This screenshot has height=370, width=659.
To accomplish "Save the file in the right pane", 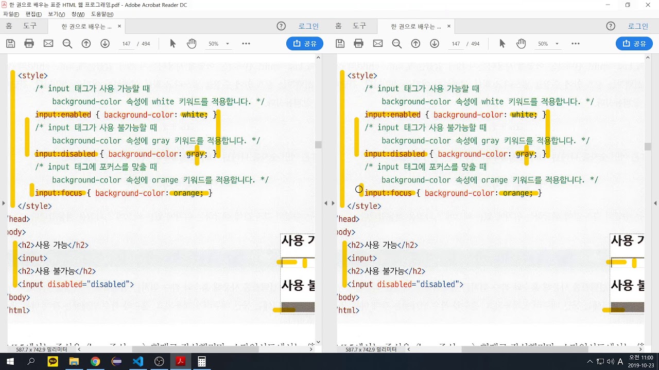I will 340,44.
